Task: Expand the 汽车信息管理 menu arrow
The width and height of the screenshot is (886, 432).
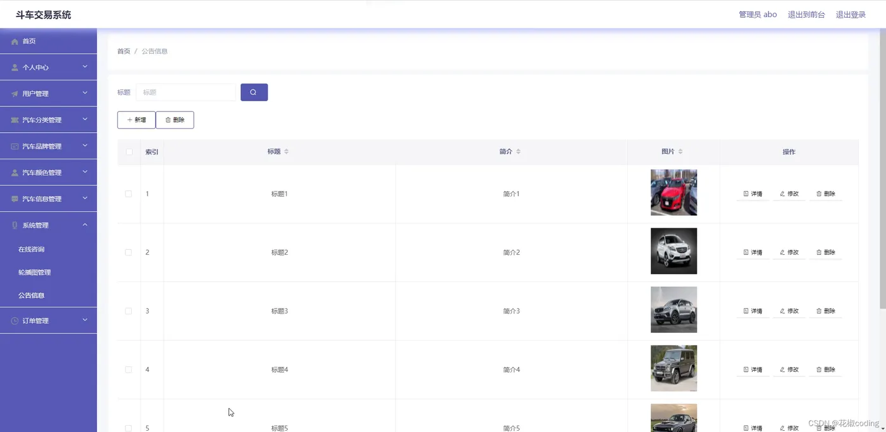Action: pyautogui.click(x=85, y=198)
